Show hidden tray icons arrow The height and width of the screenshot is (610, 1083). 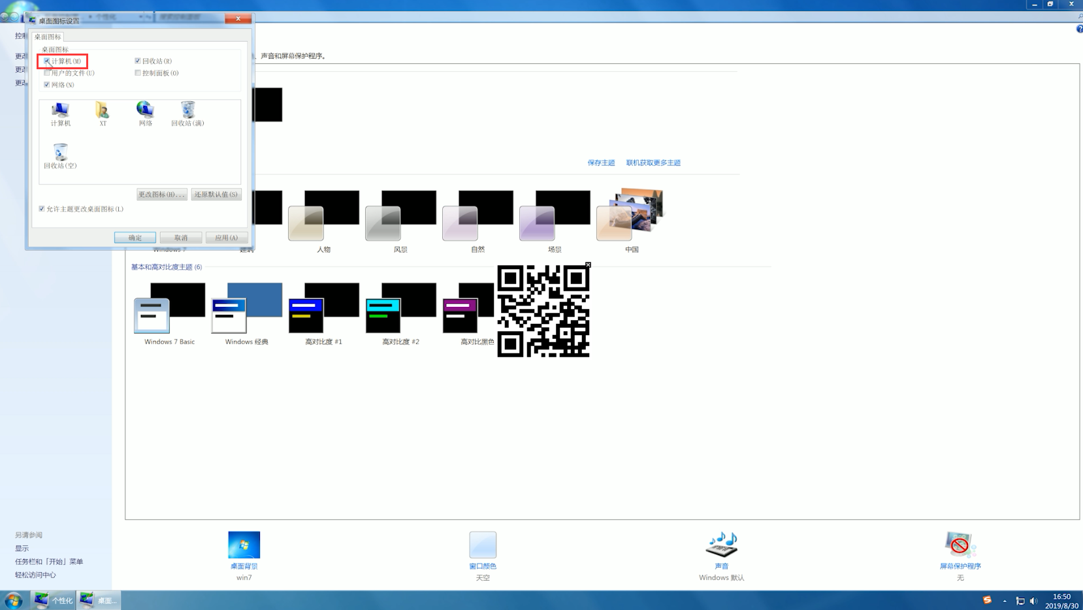(1005, 601)
